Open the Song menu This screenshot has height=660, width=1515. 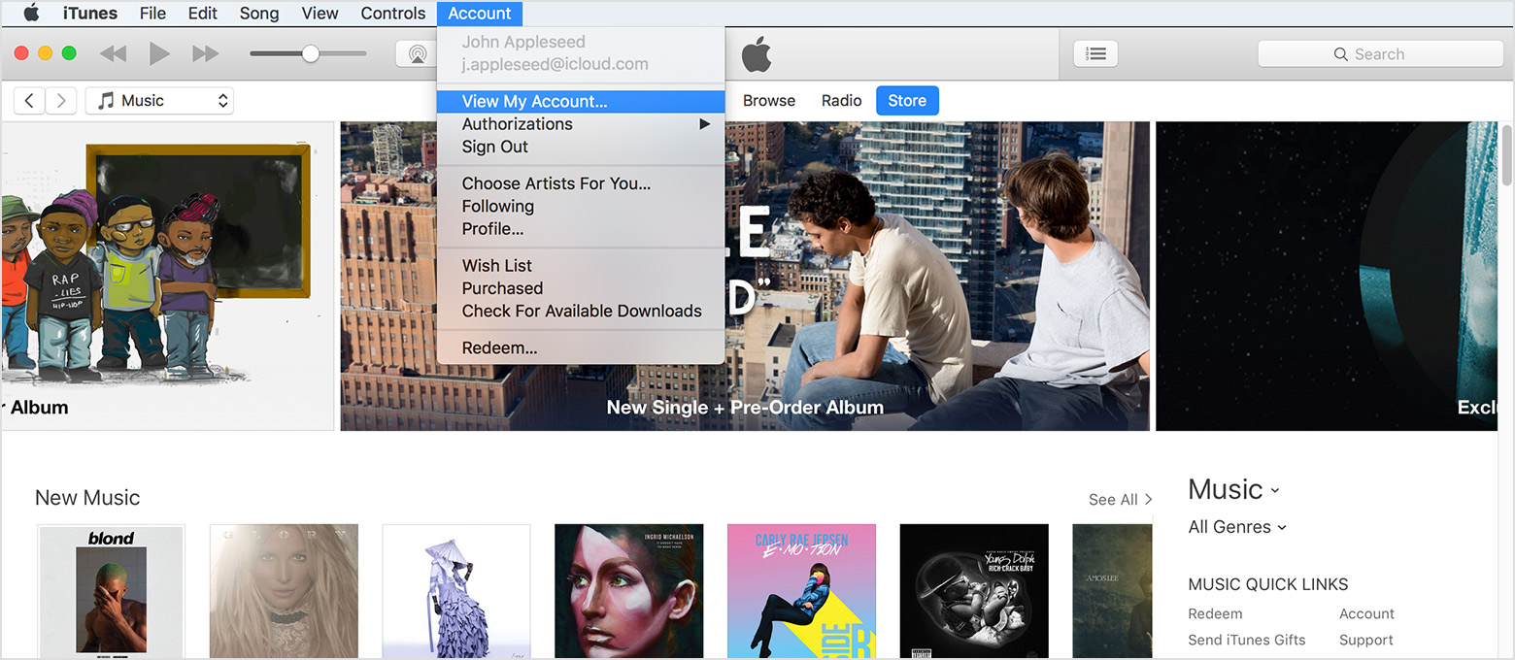click(259, 14)
